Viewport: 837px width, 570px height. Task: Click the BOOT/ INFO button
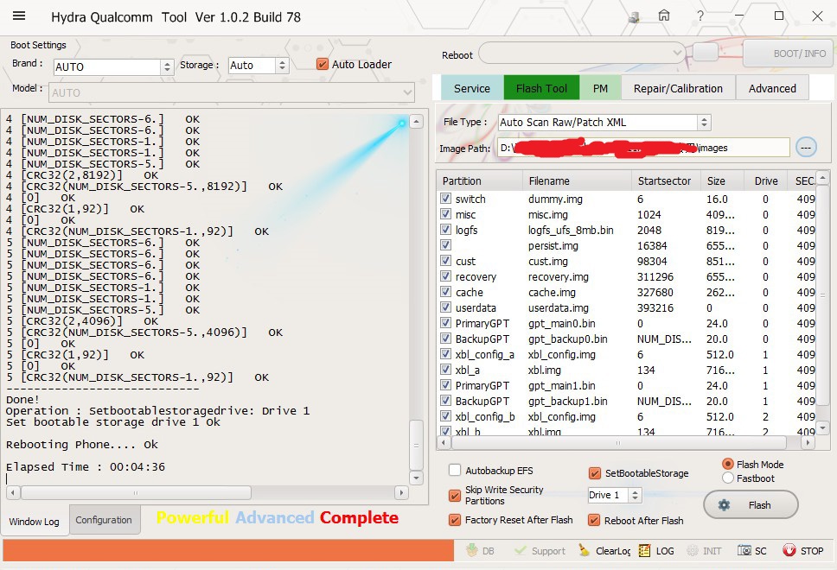pos(789,54)
